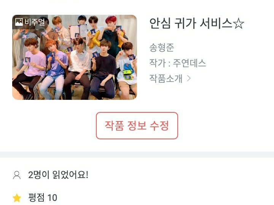Screen dimensions: 274x205
Task: Open the 작품소개 introduction link
Action: click(x=166, y=78)
